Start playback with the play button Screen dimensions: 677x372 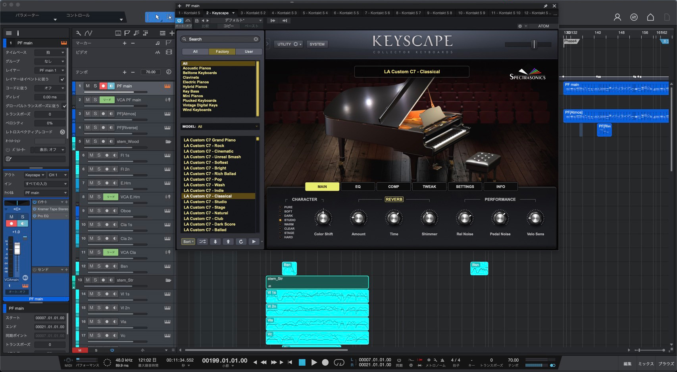pyautogui.click(x=314, y=362)
